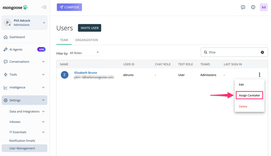Click the Settings gear icon
The height and width of the screenshot is (156, 271).
[x=6, y=100]
